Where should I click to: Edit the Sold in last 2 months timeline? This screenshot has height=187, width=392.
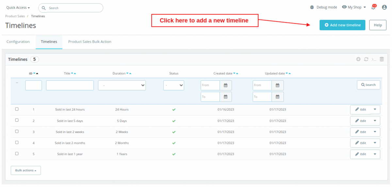point(360,143)
